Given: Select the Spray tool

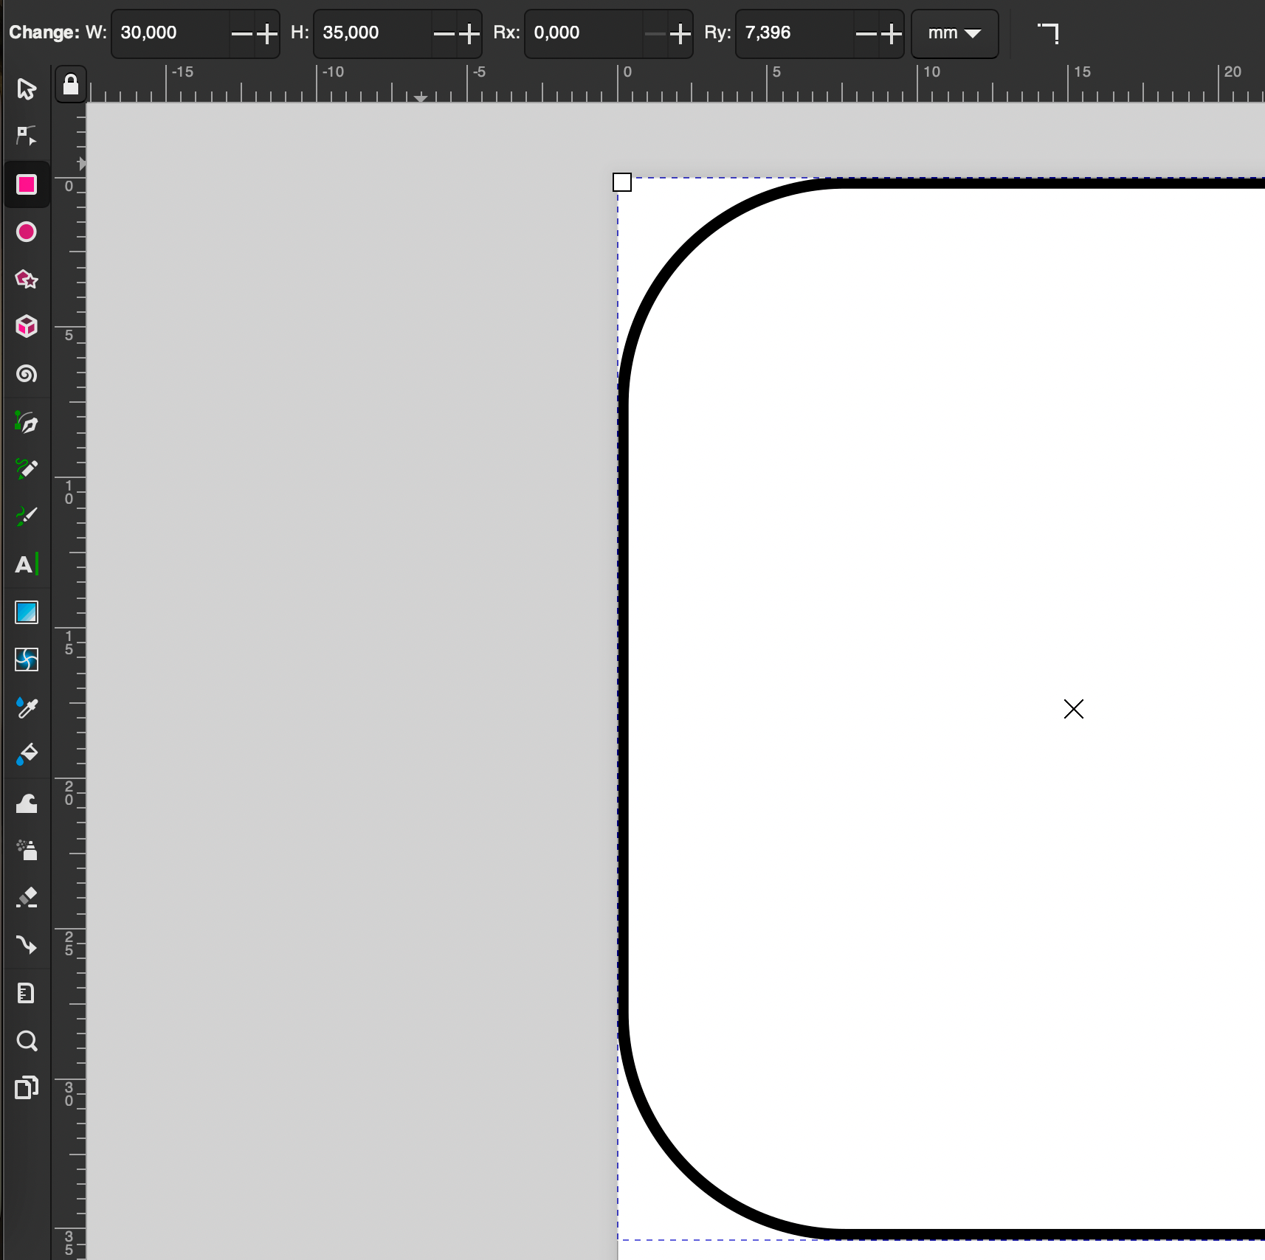Looking at the screenshot, I should click(x=27, y=851).
